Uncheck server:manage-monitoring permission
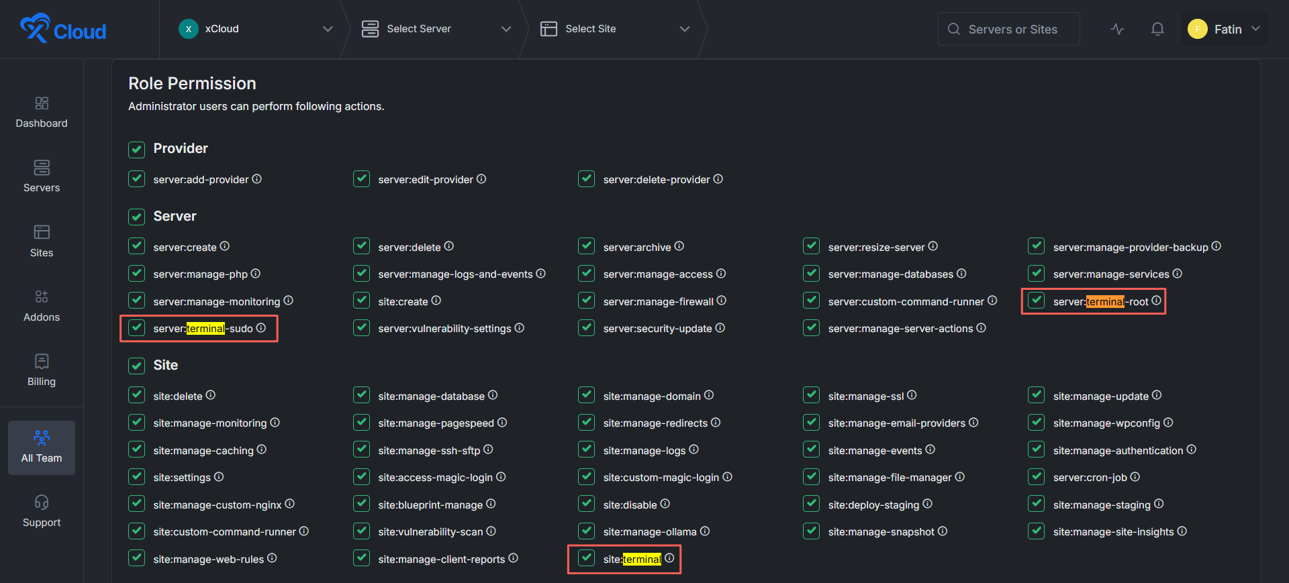The height and width of the screenshot is (583, 1289). click(x=136, y=301)
